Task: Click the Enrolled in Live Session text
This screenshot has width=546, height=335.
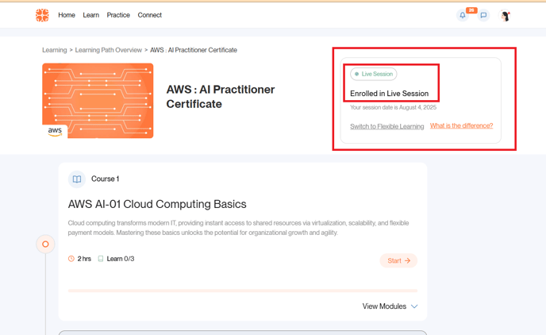Action: [390, 94]
